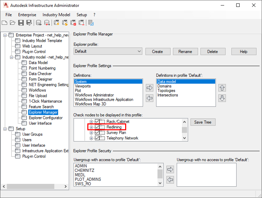Collapse the Enterprise Project tree node
262x198 pixels.
(5, 35)
